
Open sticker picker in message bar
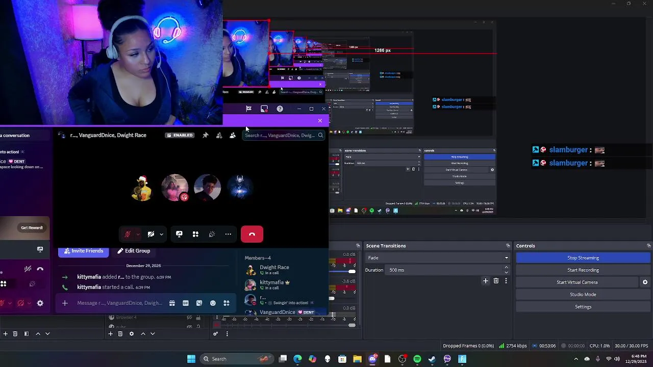(x=199, y=303)
